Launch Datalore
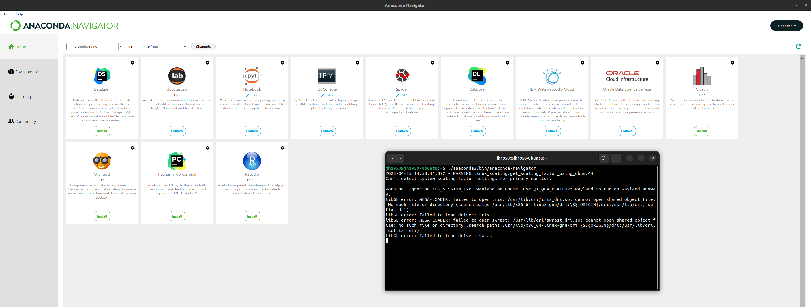 pos(477,131)
